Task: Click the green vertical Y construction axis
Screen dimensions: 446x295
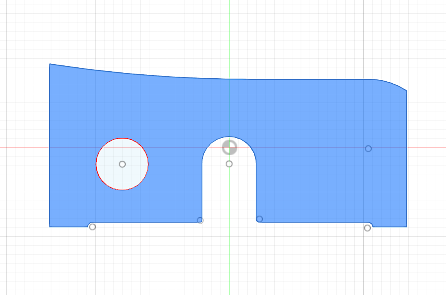Action: point(230,265)
